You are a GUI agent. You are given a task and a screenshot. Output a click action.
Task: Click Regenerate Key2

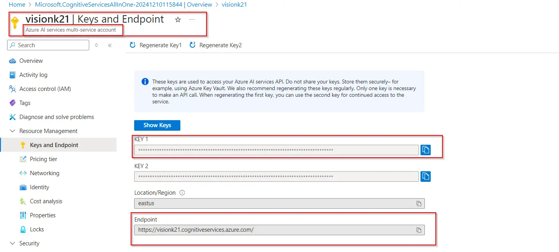(216, 45)
